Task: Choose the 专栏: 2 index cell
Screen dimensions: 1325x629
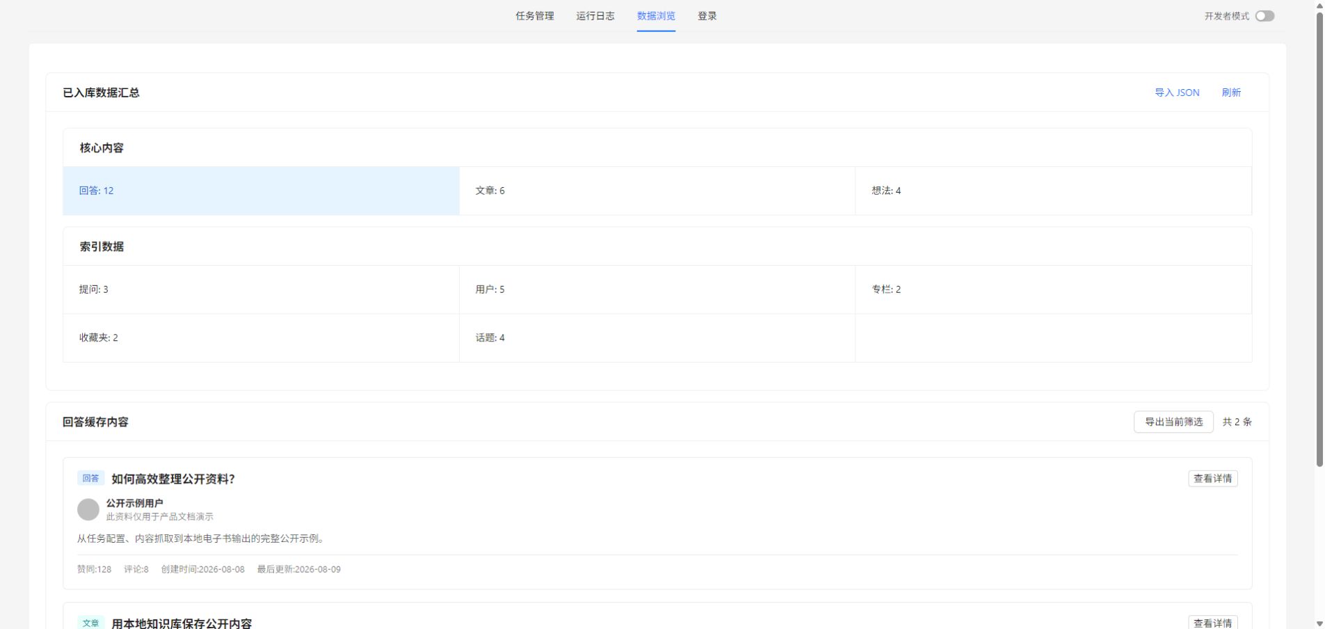Action: coord(1053,289)
